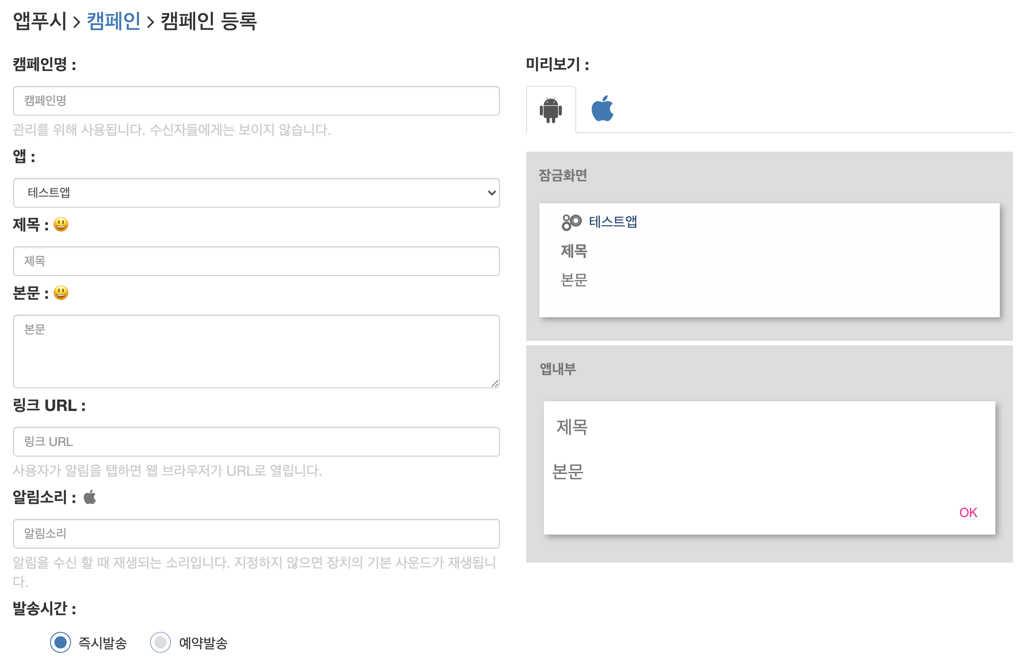Switch to Android preview tab

coord(551,110)
